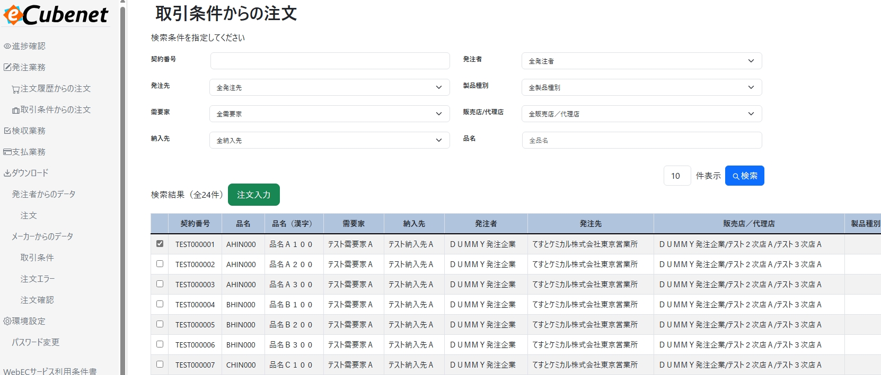881x375 pixels.
Task: Click 検索結果（全24件） text
Action: 187,195
